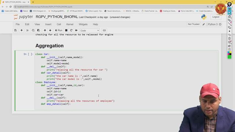
Task: Click the Aggregation heading
Action: point(50,45)
